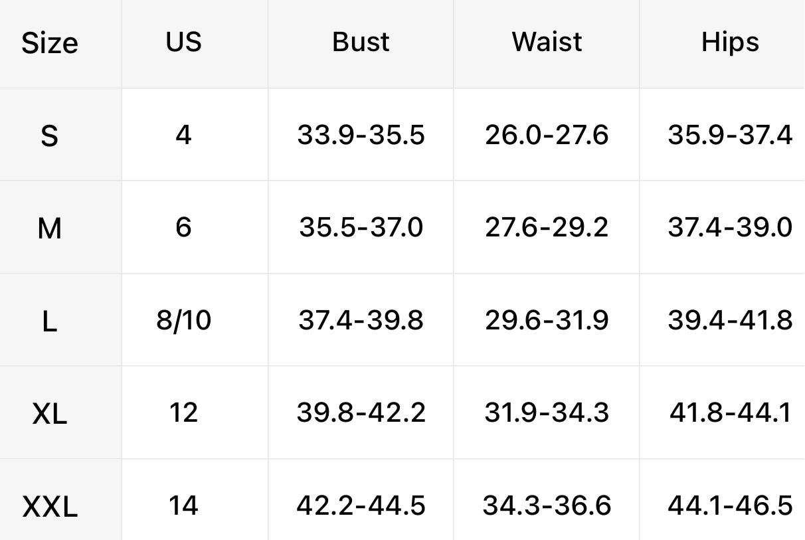Image resolution: width=805 pixels, height=540 pixels.
Task: Click waist measurement 27.6-29.2
Action: [x=547, y=228]
